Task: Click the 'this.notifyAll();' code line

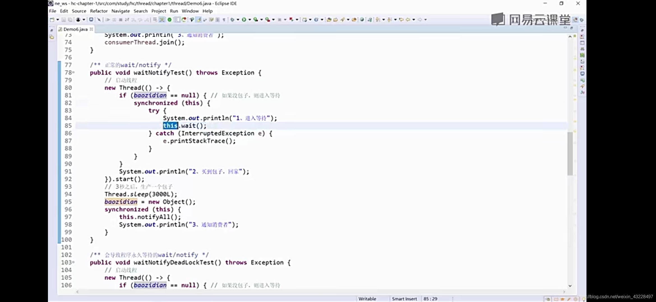Action: pos(150,217)
